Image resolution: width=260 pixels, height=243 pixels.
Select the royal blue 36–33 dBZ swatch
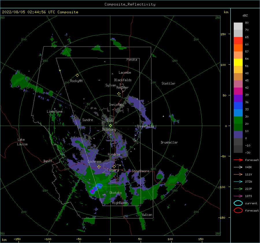[238, 106]
